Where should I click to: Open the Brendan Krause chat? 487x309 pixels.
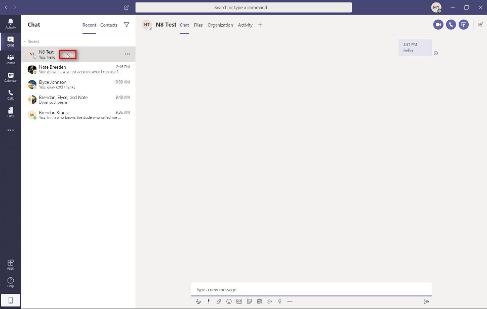78,115
